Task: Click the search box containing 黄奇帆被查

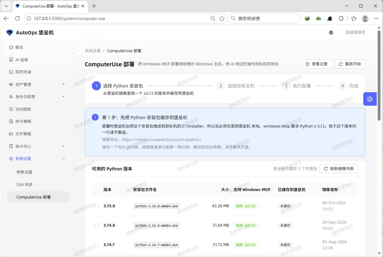Action: coord(265,18)
